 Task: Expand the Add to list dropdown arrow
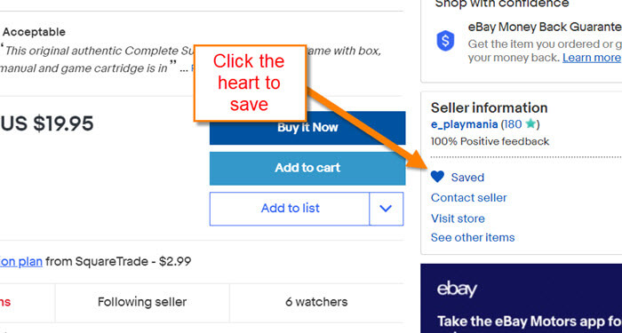(x=386, y=209)
